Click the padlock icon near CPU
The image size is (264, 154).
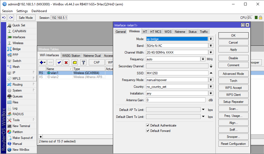(260, 17)
